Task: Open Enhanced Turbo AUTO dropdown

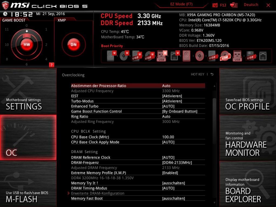Action: tap(168, 106)
